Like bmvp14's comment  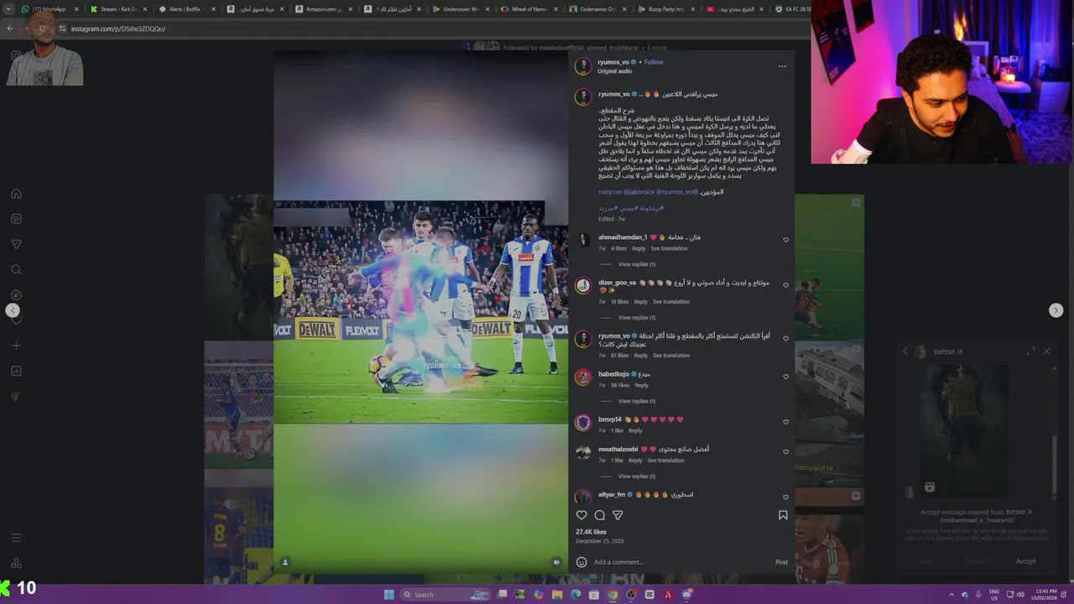point(785,422)
